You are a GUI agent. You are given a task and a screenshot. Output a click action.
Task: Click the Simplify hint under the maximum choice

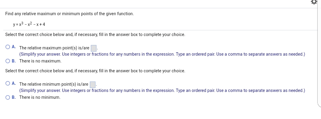click(162, 54)
